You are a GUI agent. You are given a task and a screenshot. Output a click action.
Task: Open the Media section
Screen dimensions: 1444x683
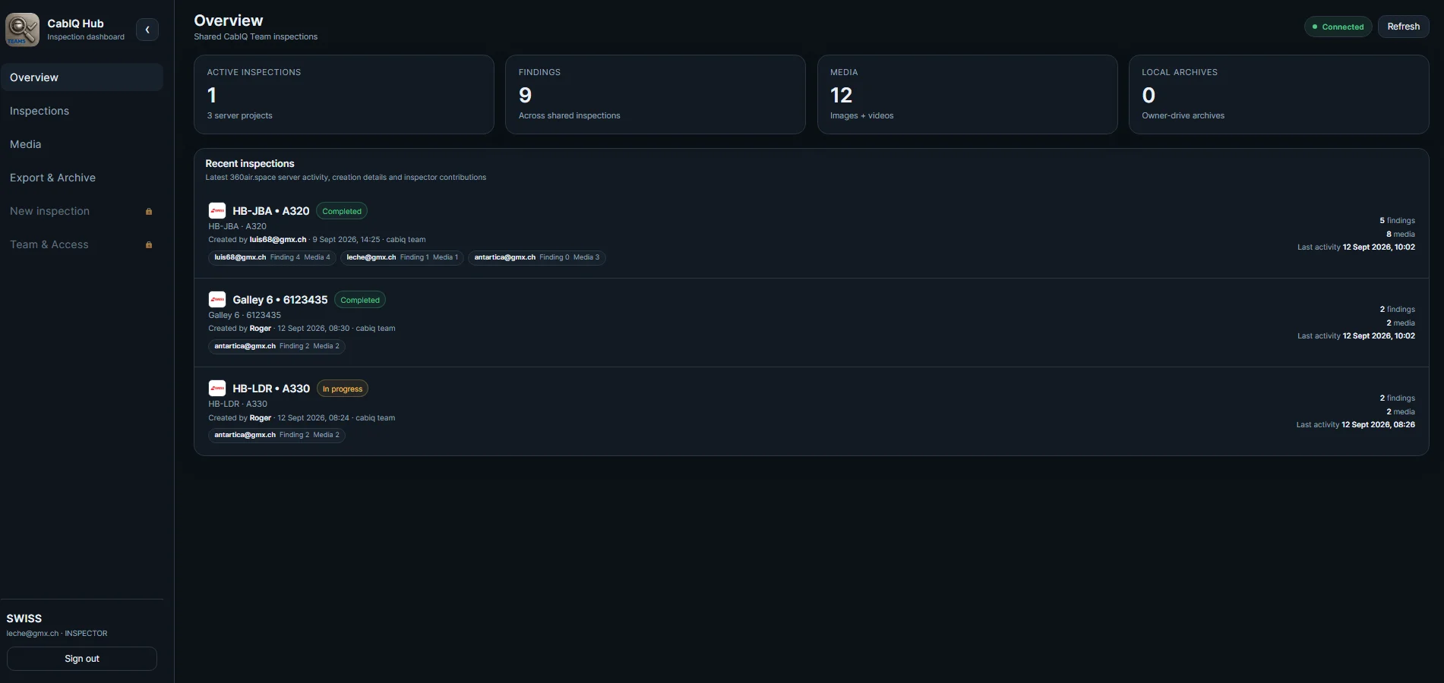[82, 144]
